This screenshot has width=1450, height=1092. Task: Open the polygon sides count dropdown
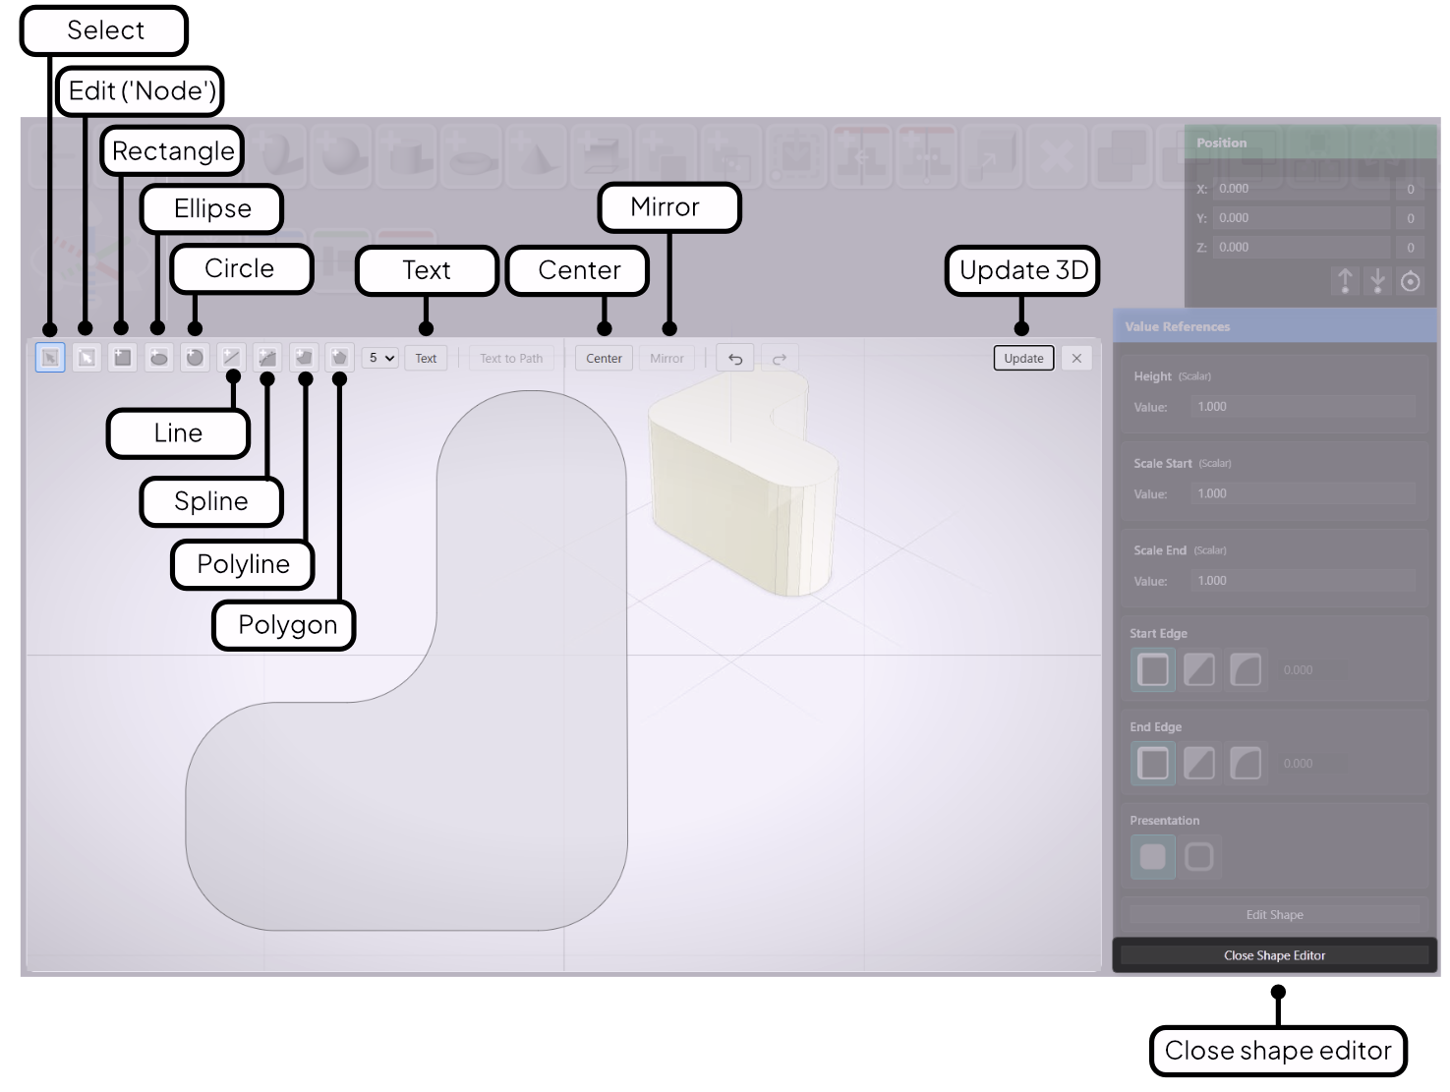[380, 358]
